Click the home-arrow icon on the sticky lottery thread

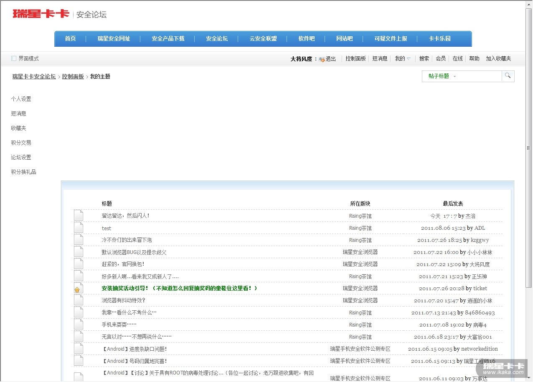(x=78, y=289)
